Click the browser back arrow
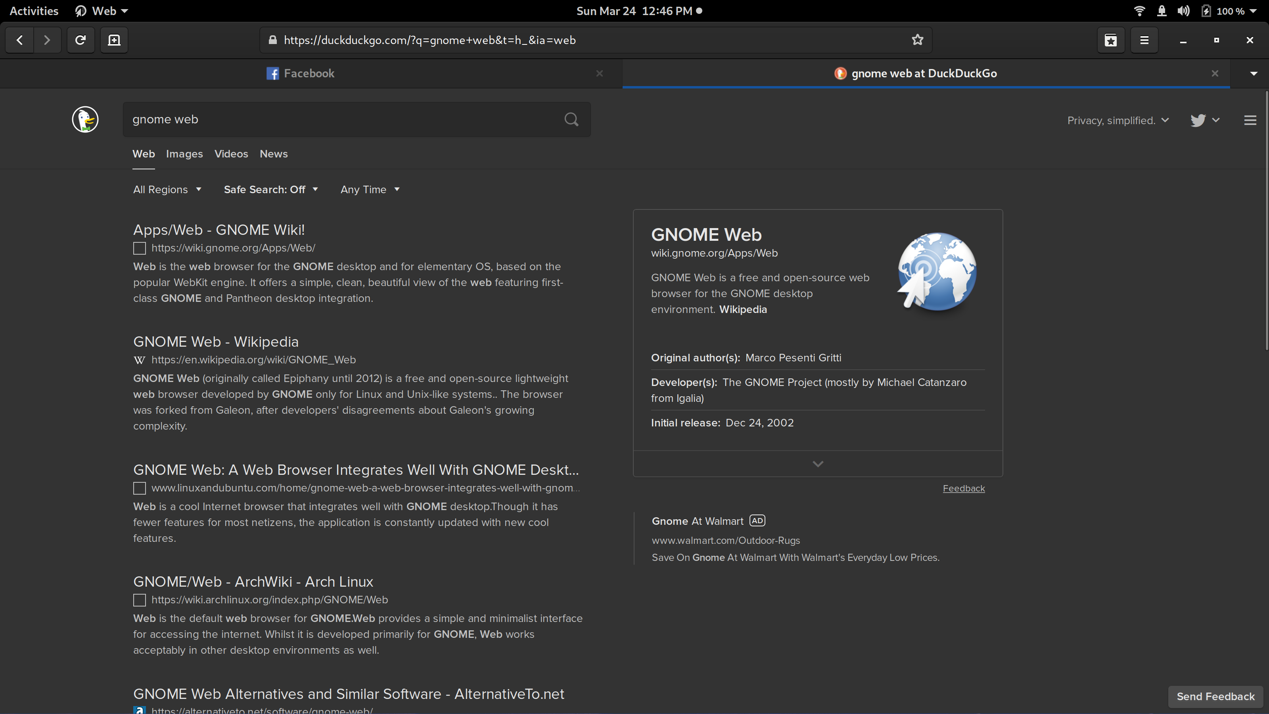This screenshot has width=1269, height=714. pos(20,40)
